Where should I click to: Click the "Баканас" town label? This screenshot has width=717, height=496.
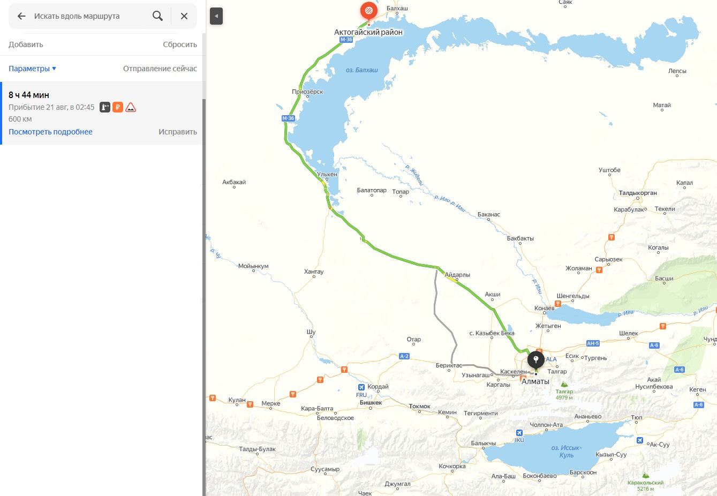(x=489, y=214)
